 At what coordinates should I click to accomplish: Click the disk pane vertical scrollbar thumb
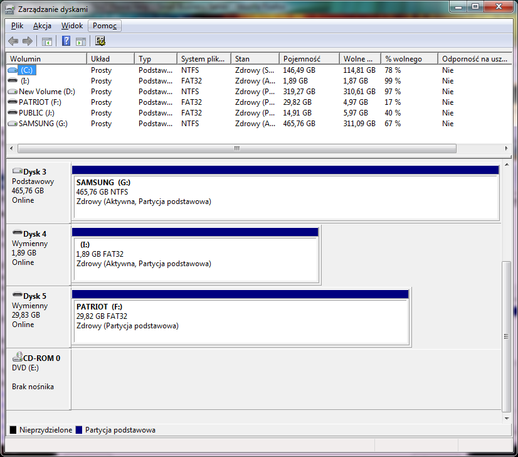coord(507,336)
